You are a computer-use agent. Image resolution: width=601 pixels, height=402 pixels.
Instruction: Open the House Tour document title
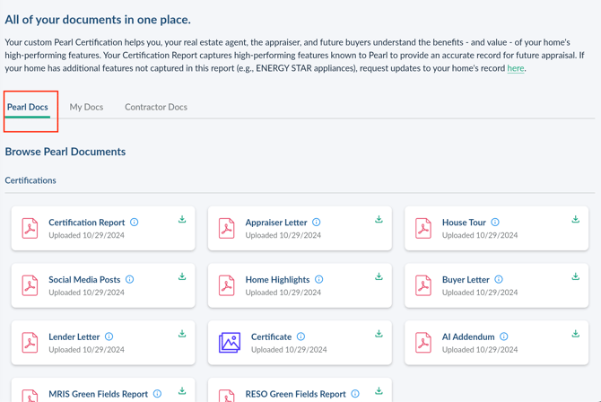pyautogui.click(x=464, y=223)
